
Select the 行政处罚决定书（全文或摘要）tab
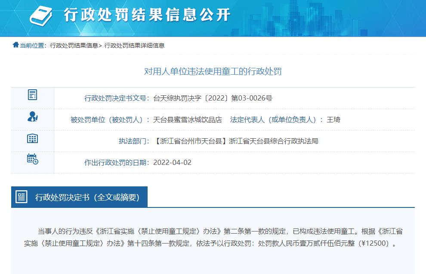(x=79, y=197)
